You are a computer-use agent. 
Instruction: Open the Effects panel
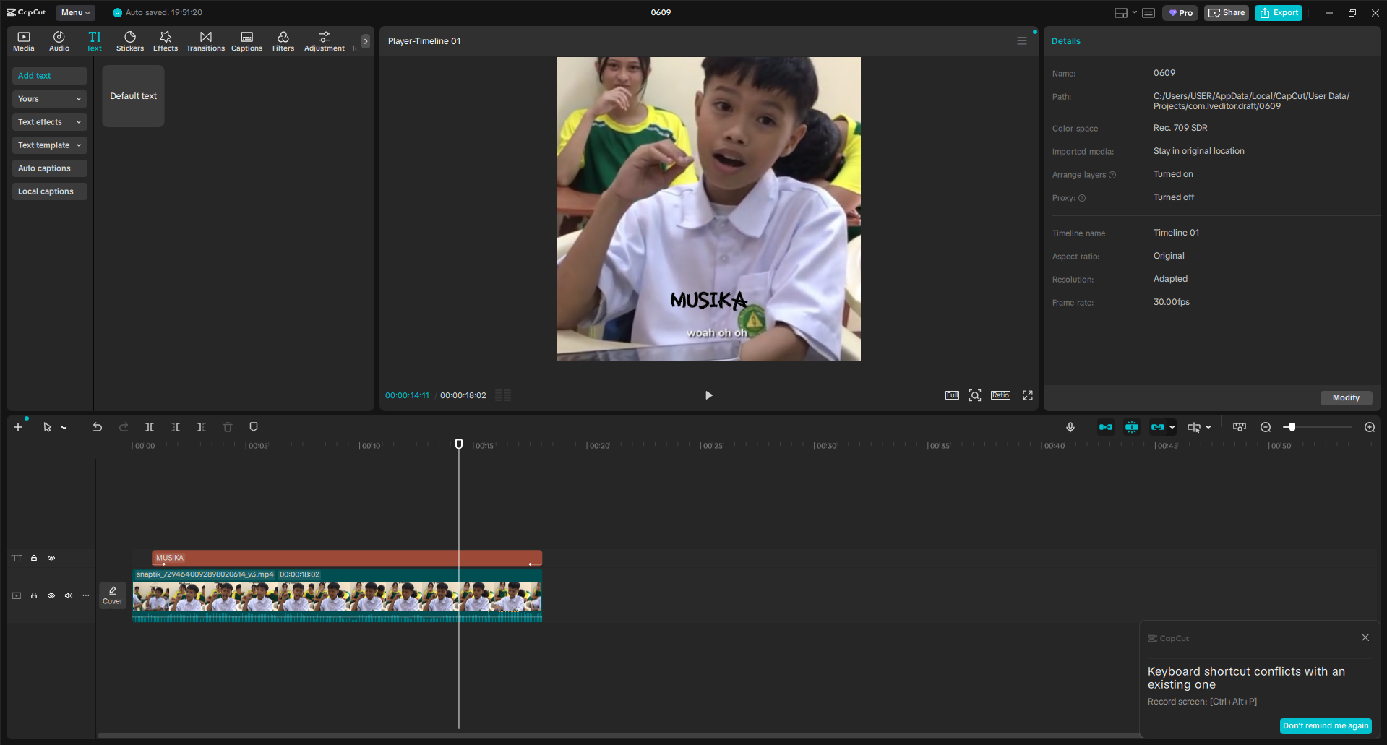[x=166, y=41]
